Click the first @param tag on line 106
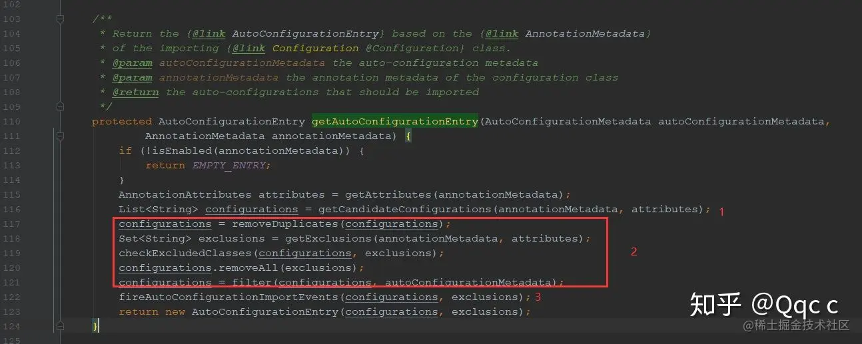The height and width of the screenshot is (344, 862). coord(132,63)
